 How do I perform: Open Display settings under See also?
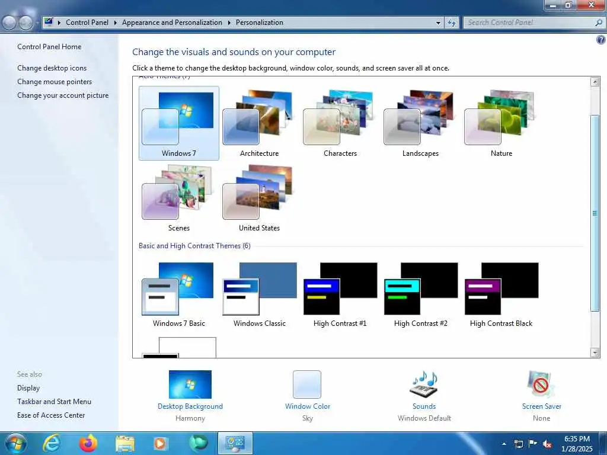click(x=28, y=387)
